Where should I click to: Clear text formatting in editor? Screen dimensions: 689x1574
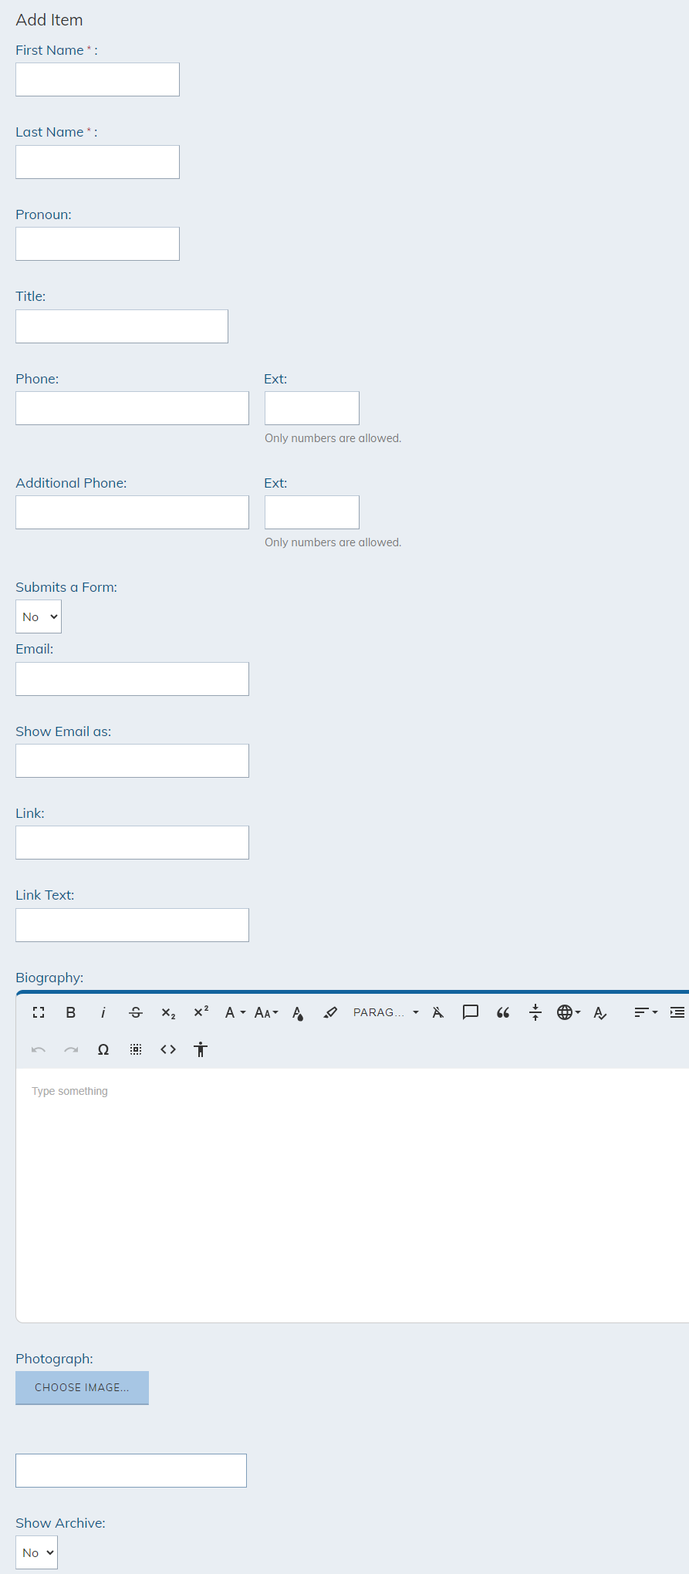pyautogui.click(x=438, y=1012)
